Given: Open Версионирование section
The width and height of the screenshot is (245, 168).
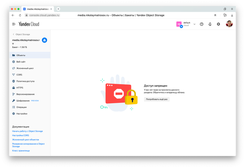Looking at the screenshot, I should pos(25,94).
